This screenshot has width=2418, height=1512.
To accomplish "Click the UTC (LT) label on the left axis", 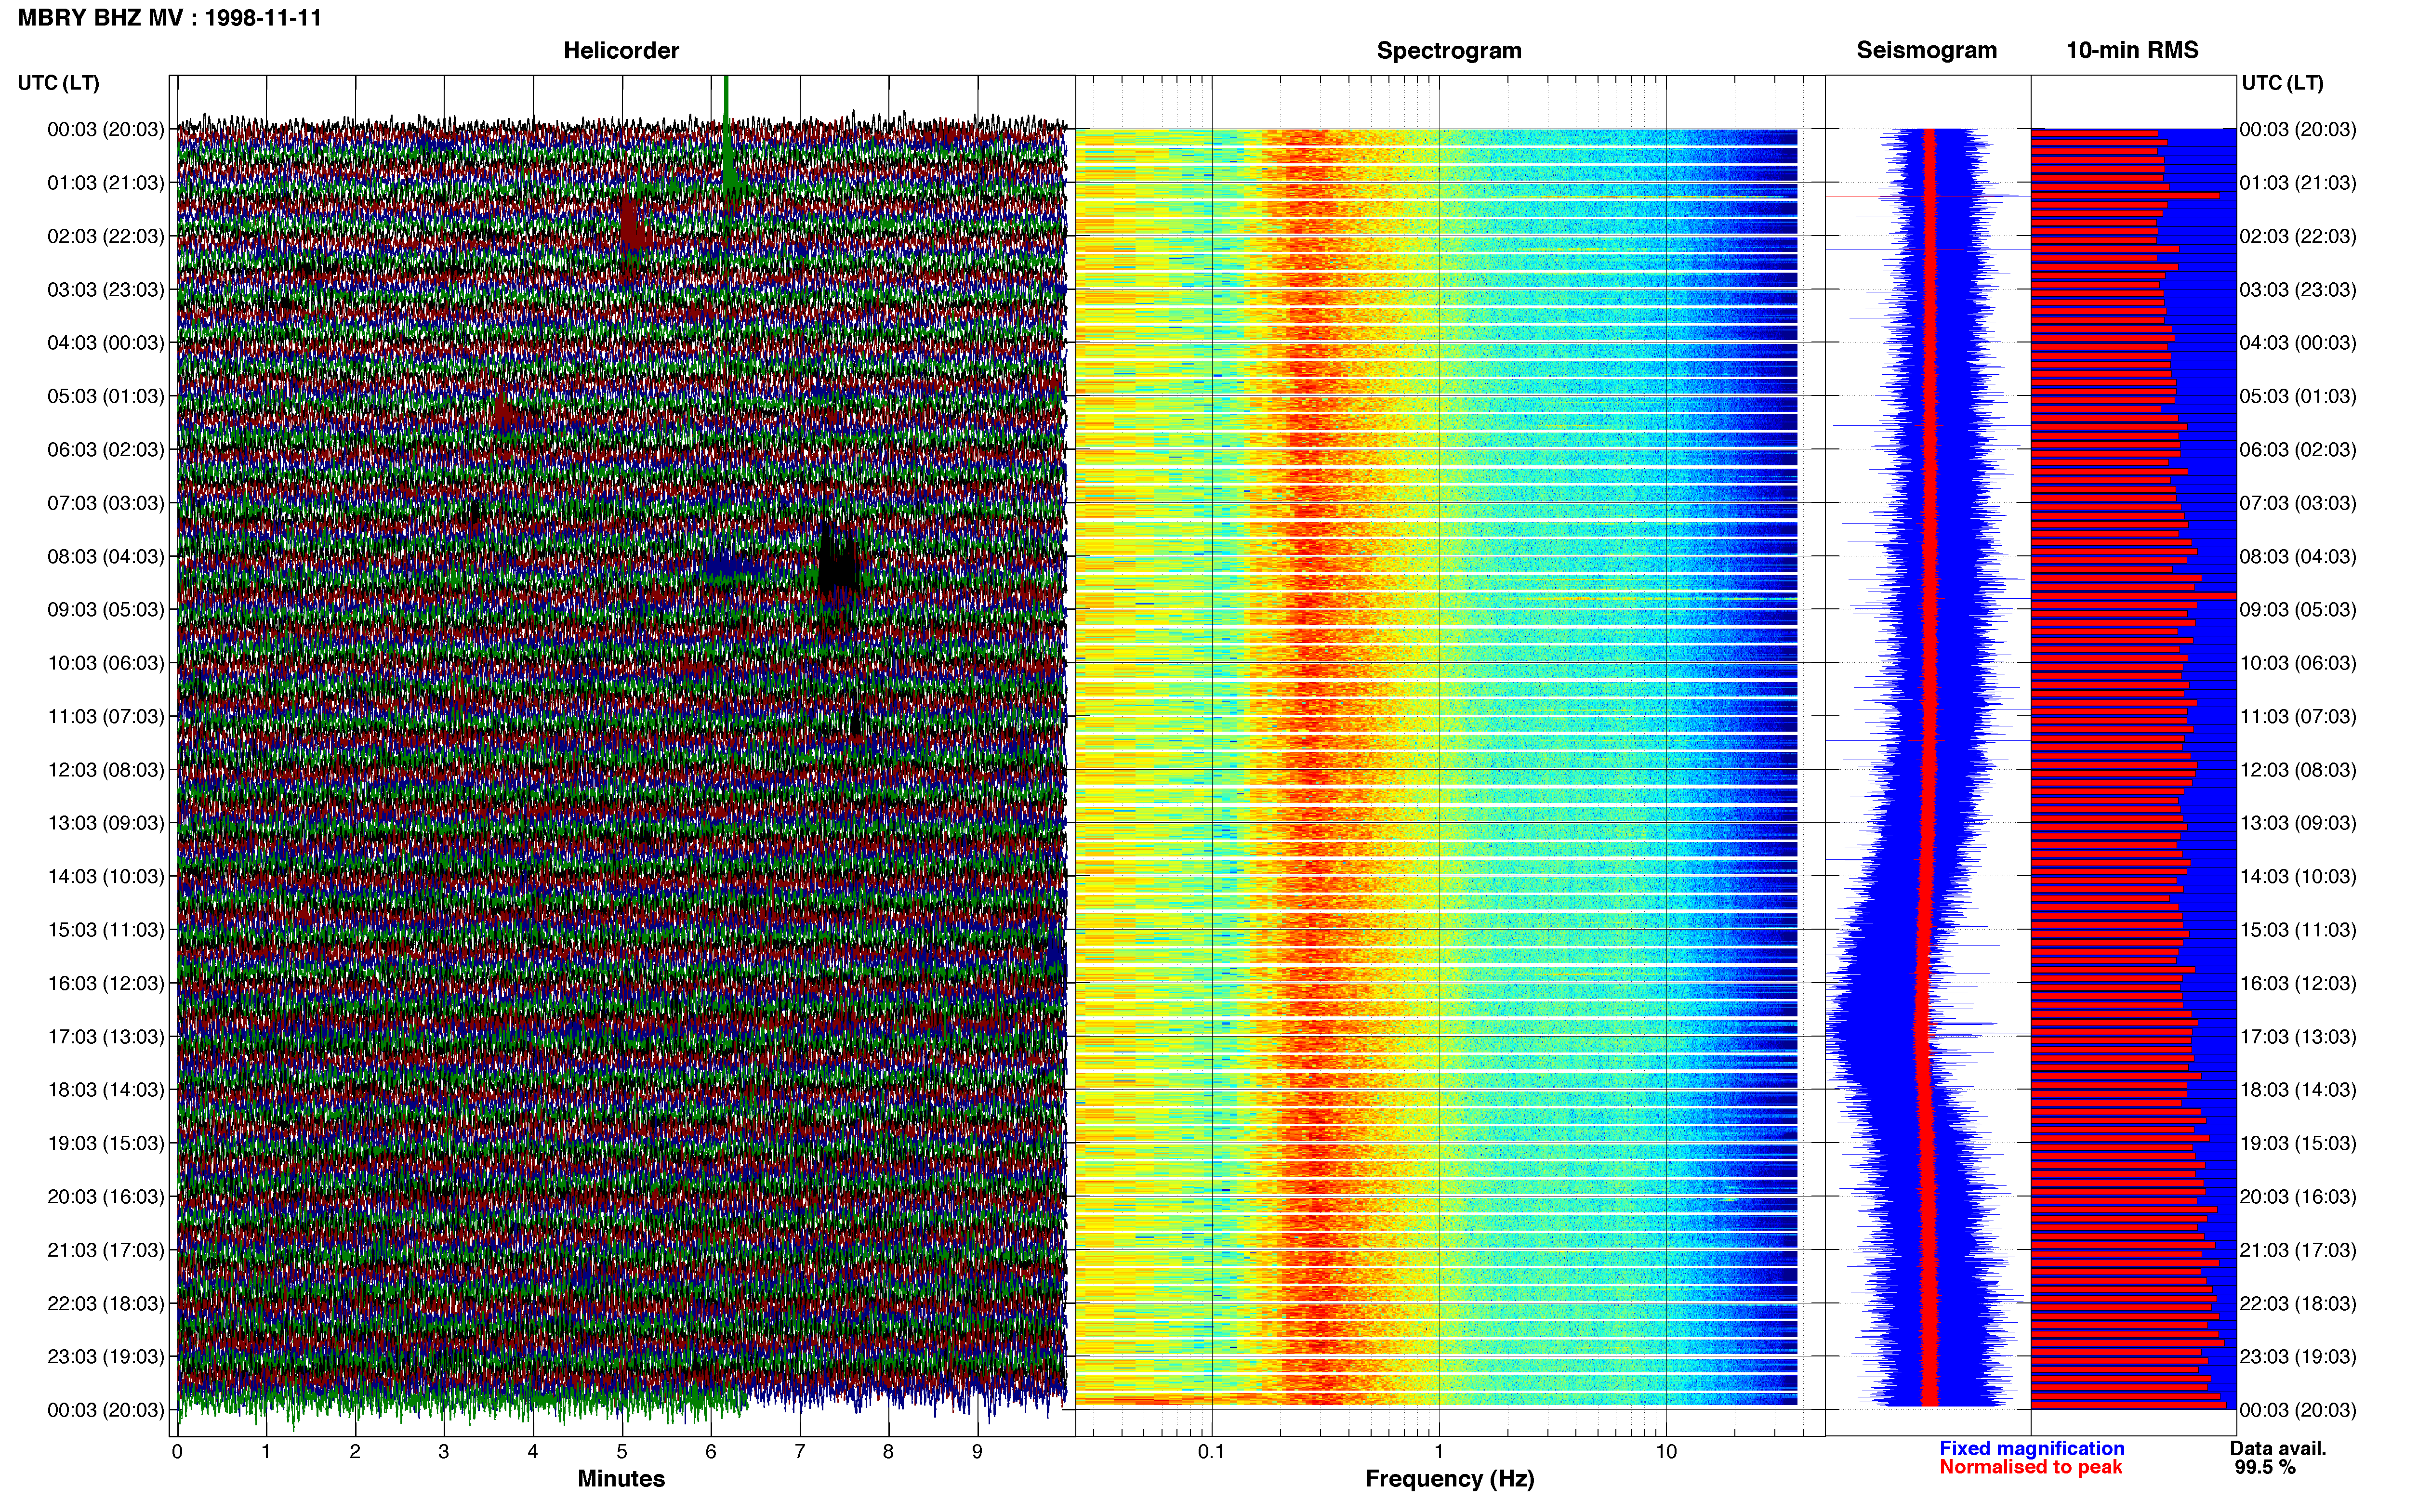I will pyautogui.click(x=58, y=83).
